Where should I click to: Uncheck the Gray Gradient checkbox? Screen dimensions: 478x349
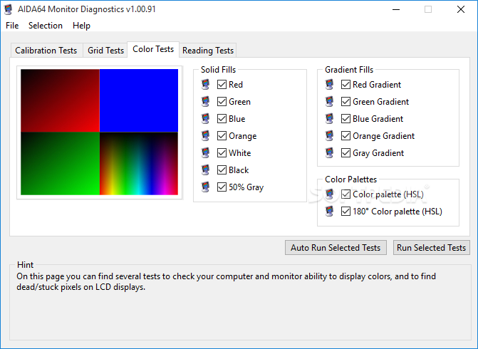tap(345, 152)
